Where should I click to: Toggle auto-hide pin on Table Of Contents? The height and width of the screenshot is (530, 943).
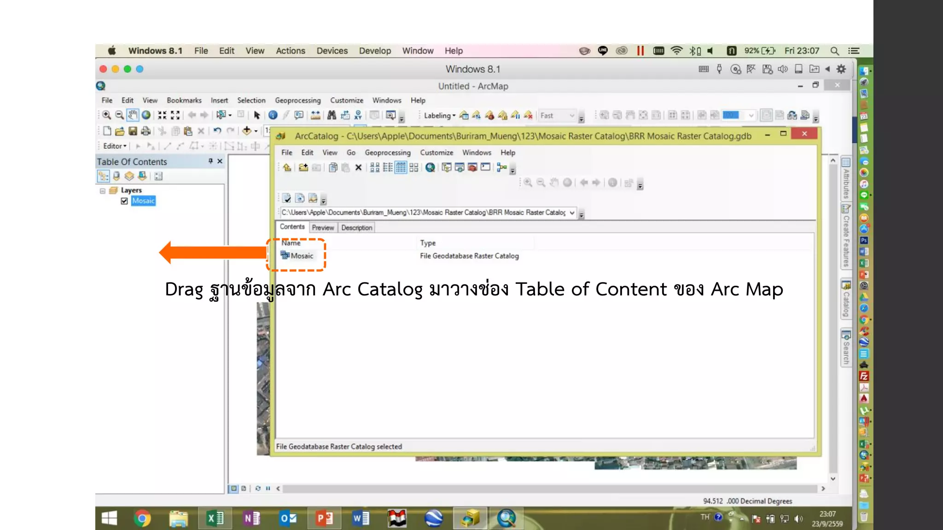pyautogui.click(x=210, y=161)
